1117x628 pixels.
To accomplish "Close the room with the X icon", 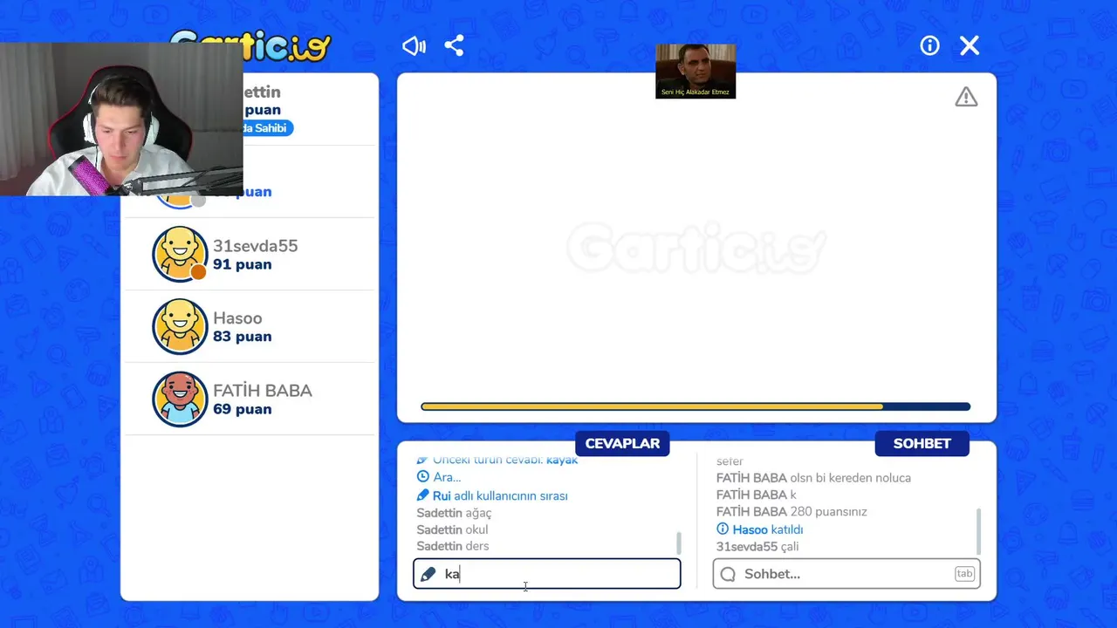I will pos(970,45).
